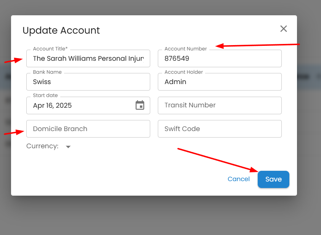Click the Account Number floating label
The height and width of the screenshot is (235, 321).
click(186, 49)
